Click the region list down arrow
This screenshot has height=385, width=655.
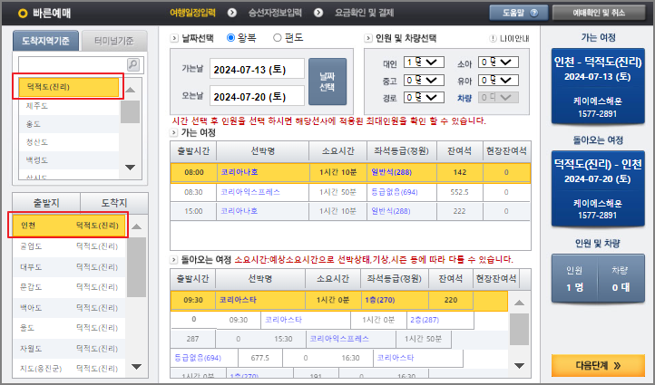[131, 168]
